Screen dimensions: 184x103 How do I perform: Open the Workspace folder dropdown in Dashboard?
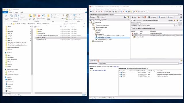[x=179, y=64]
